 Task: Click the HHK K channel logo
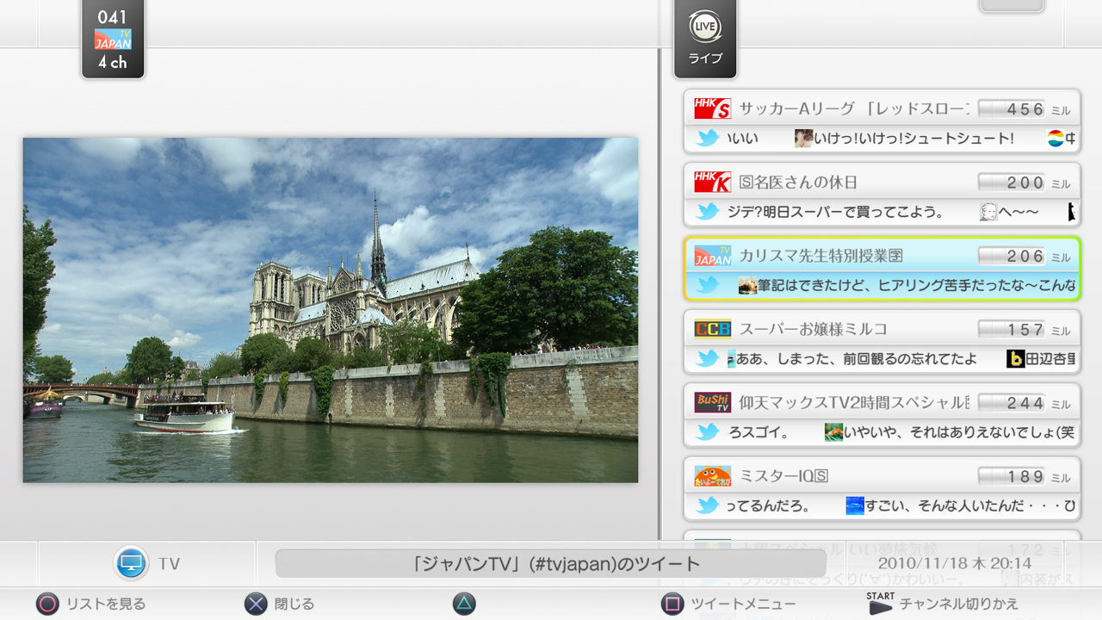pos(712,183)
